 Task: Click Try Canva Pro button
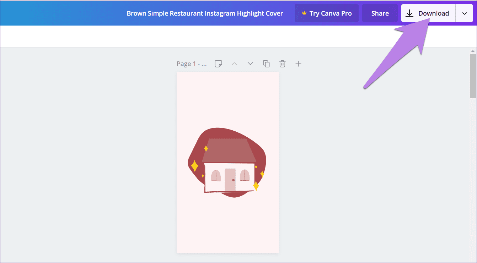(326, 13)
